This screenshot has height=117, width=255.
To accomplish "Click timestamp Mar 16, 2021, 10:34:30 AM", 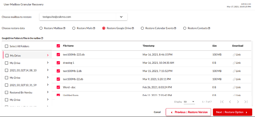I will [158, 63].
